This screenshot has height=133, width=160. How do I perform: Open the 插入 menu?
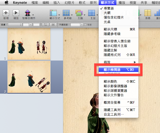[x=57, y=2]
